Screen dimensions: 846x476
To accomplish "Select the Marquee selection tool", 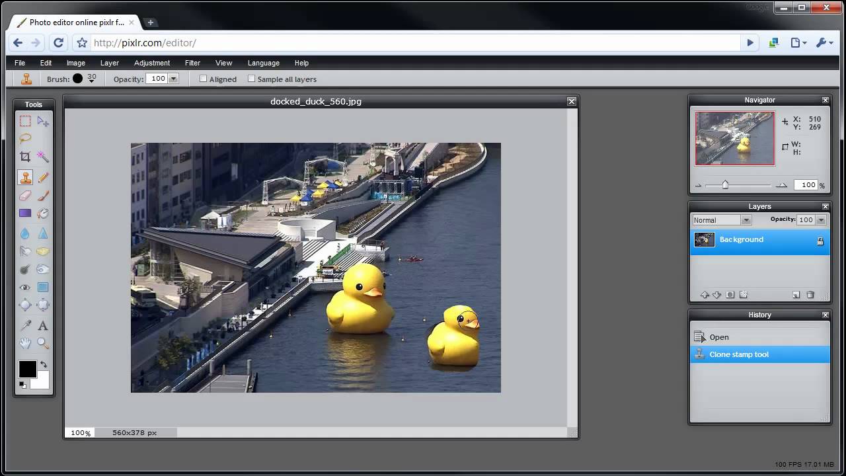I will 25,121.
